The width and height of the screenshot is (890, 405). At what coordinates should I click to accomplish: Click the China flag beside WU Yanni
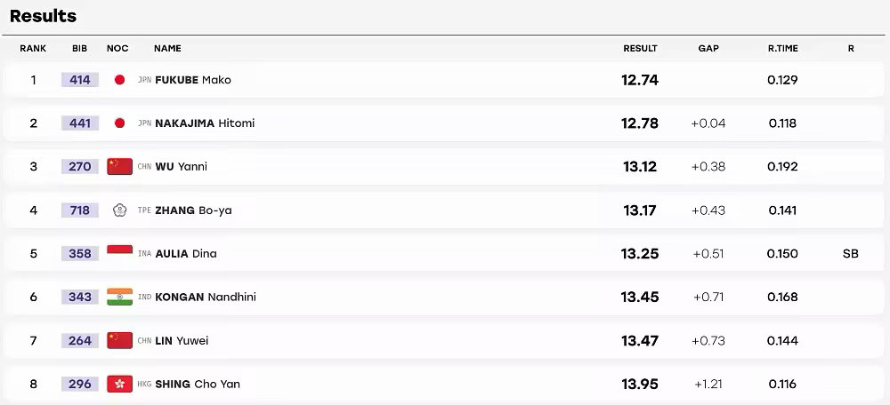pyautogui.click(x=119, y=167)
